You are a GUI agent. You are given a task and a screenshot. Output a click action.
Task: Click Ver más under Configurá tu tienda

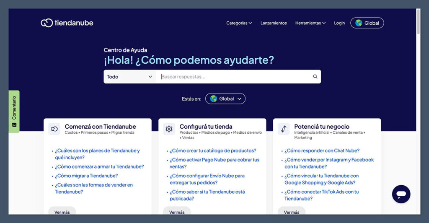click(x=177, y=211)
